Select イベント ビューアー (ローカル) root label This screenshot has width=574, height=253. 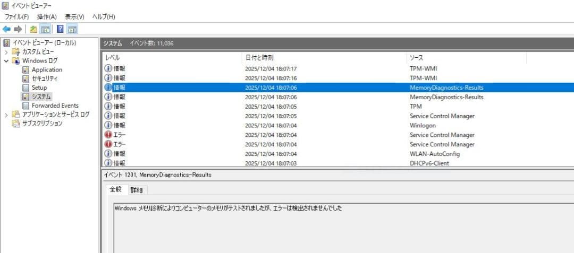click(44, 43)
